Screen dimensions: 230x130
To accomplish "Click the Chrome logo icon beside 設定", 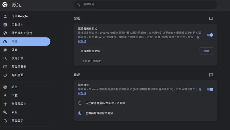I will (5, 5).
